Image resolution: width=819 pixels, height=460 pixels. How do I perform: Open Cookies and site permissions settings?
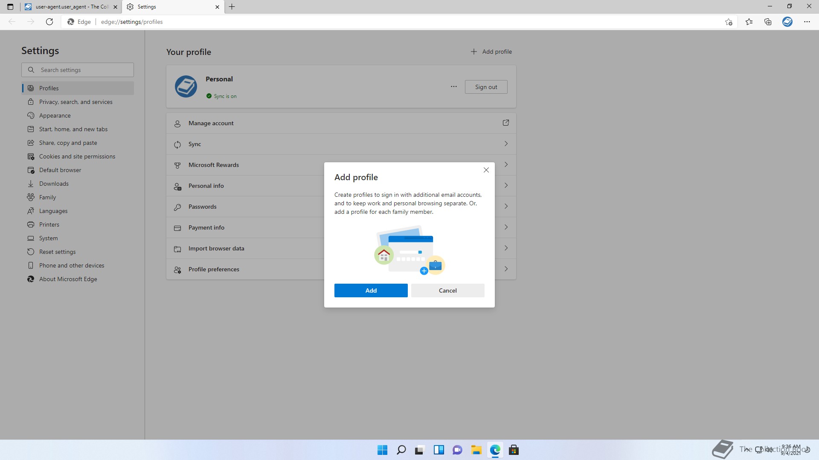(x=78, y=156)
